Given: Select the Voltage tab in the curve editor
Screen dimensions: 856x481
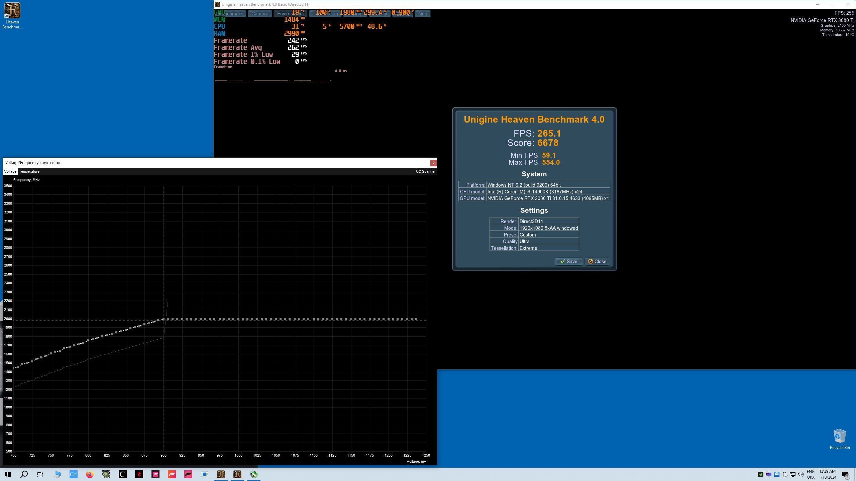Looking at the screenshot, I should point(10,171).
